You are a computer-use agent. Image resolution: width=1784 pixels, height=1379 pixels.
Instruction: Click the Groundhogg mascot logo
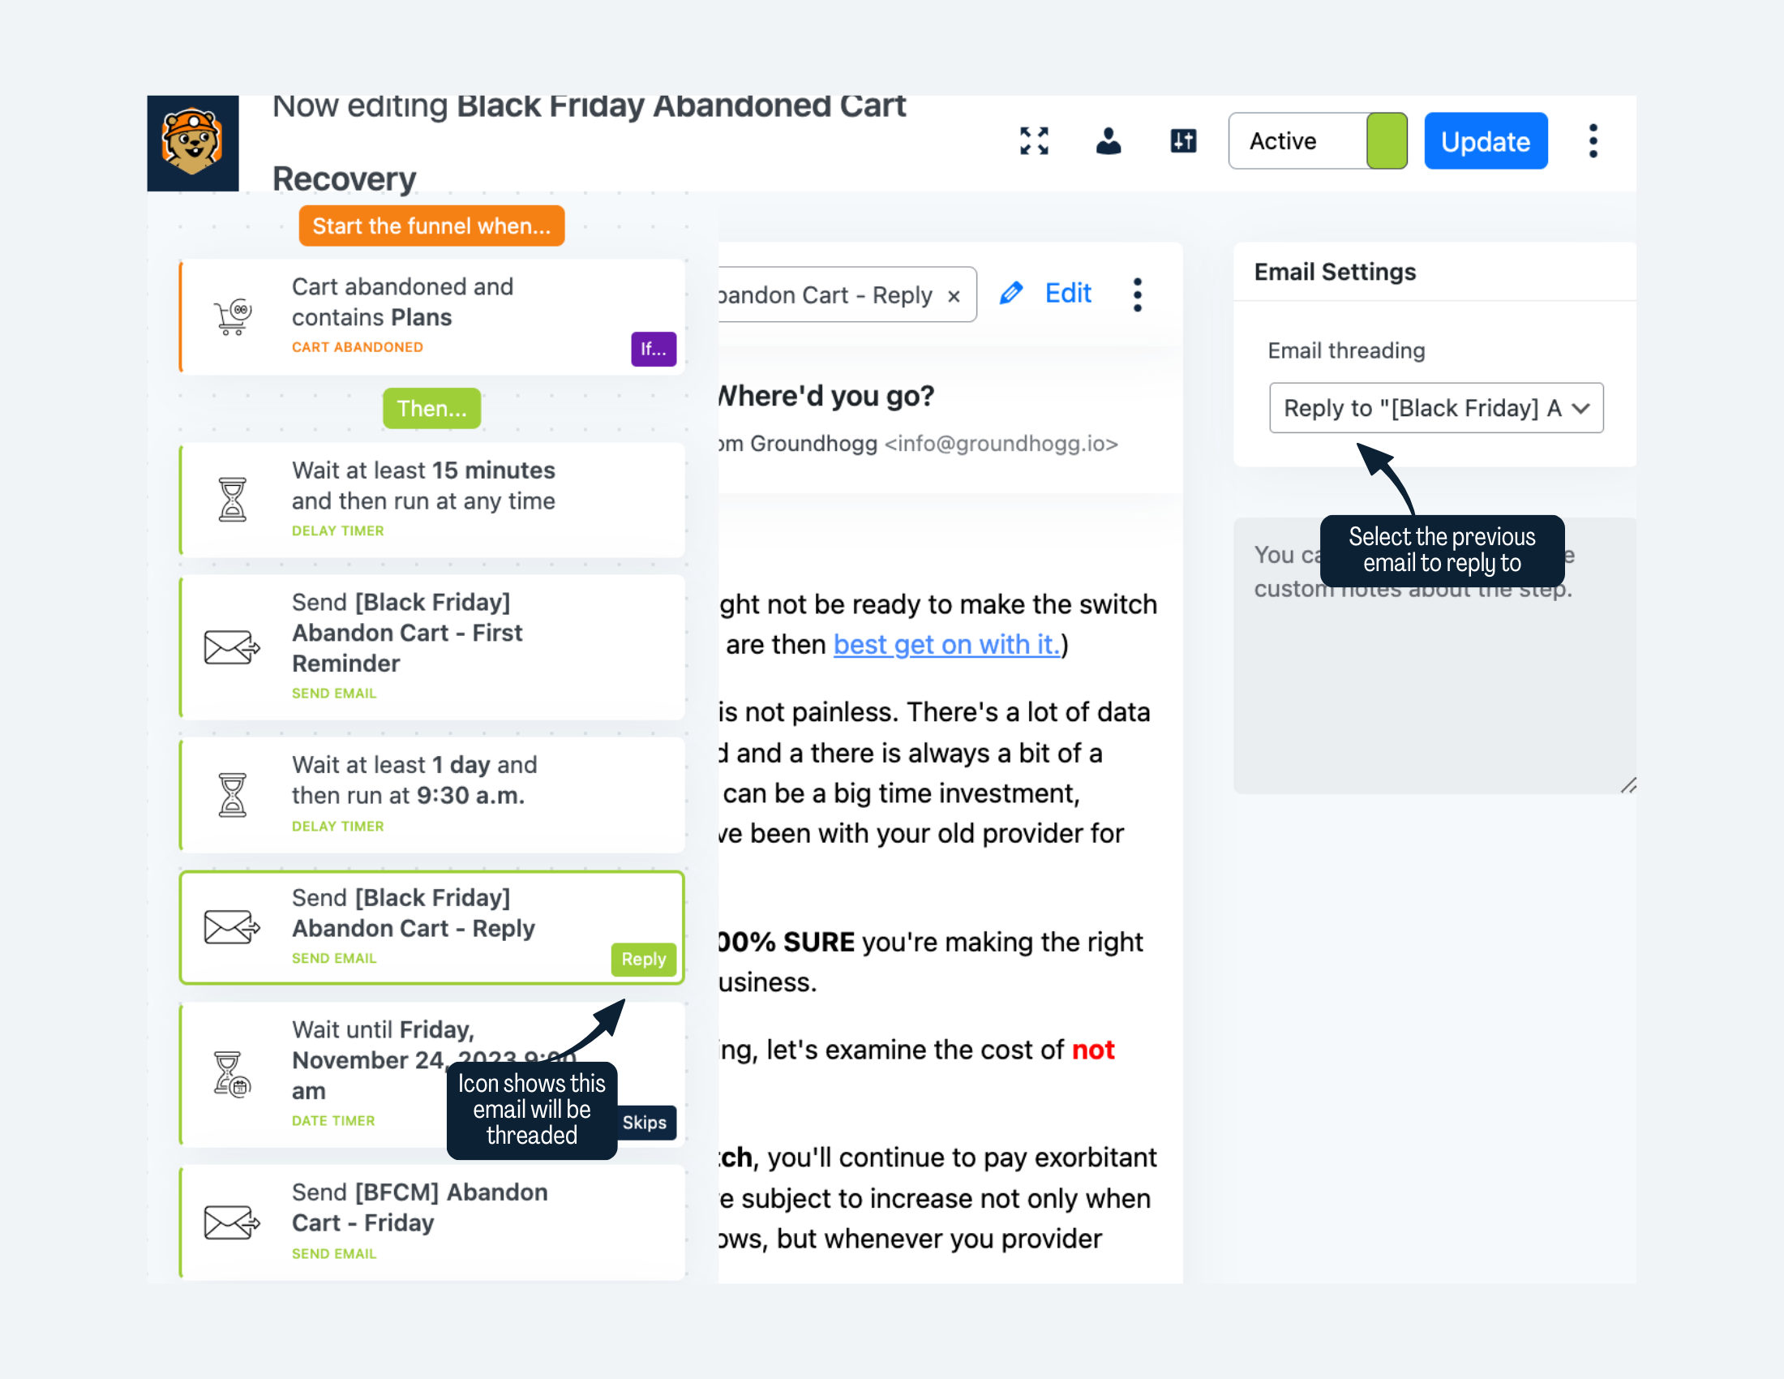[193, 143]
